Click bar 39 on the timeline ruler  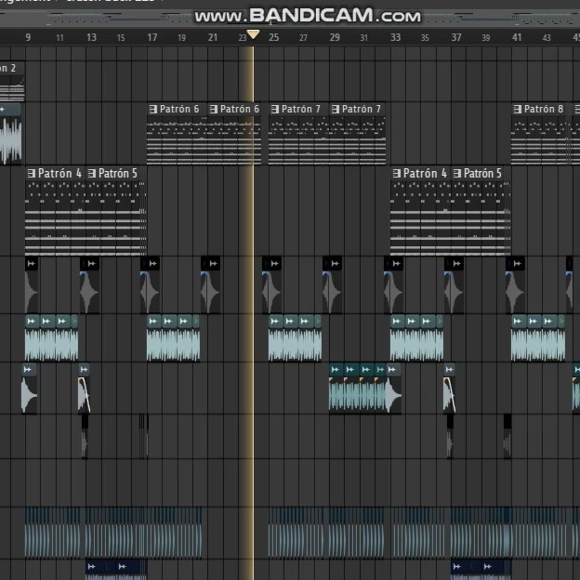[x=486, y=38]
